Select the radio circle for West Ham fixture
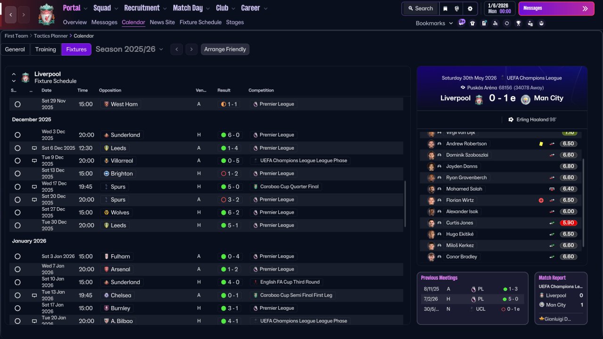 click(x=17, y=104)
